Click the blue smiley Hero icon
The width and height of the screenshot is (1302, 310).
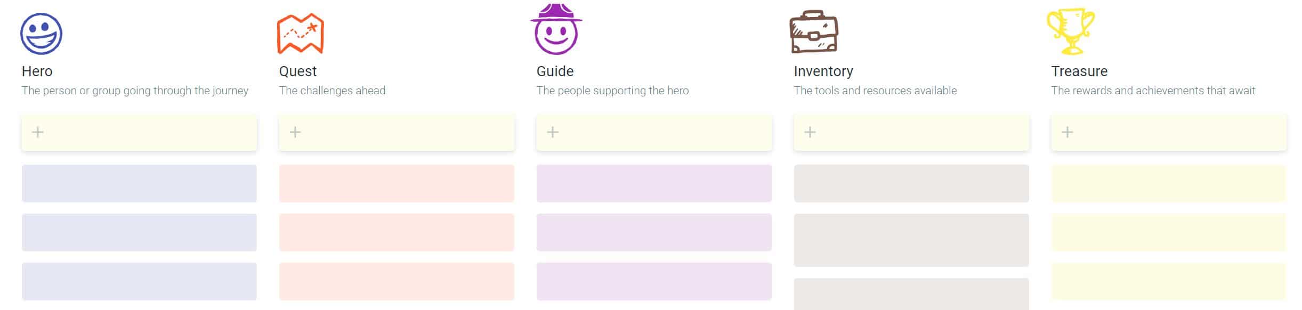(x=41, y=34)
